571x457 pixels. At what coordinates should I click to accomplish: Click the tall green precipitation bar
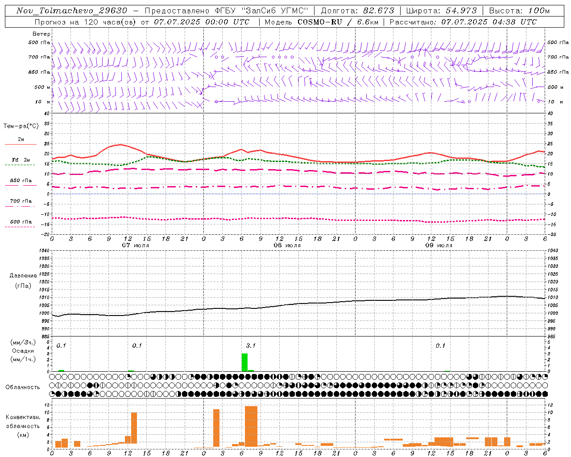pyautogui.click(x=244, y=362)
